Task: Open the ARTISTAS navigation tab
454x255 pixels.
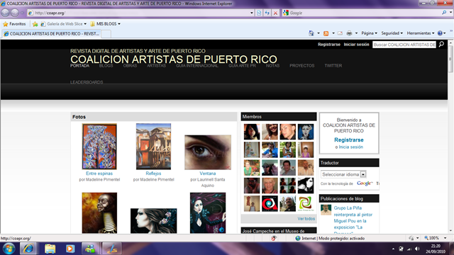Action: tap(156, 66)
